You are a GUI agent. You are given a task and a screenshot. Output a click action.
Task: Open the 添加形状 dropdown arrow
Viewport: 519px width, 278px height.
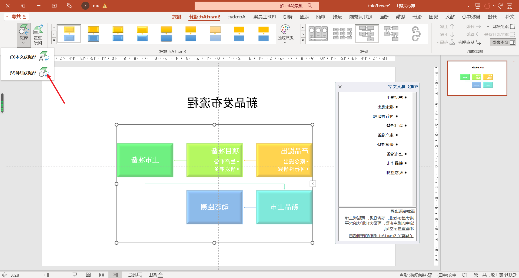(488, 27)
